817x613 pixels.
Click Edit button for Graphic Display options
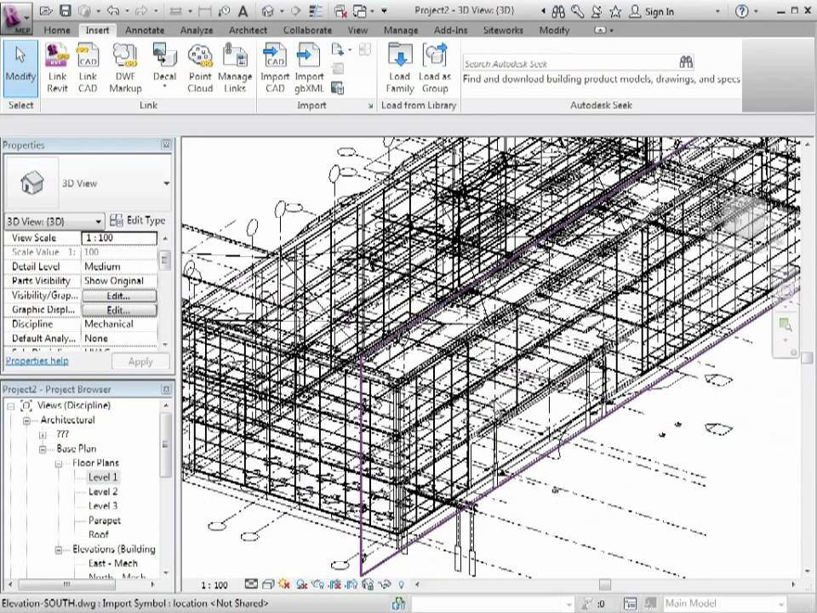tap(119, 310)
